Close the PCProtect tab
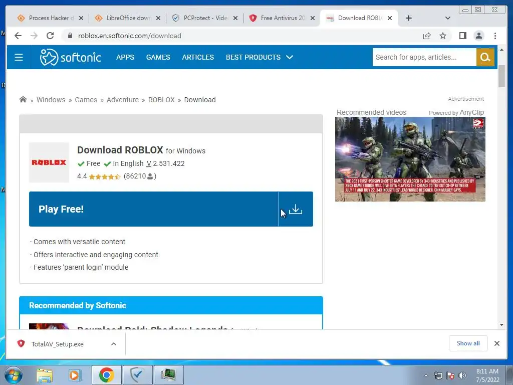This screenshot has height=385, width=513. click(x=235, y=18)
